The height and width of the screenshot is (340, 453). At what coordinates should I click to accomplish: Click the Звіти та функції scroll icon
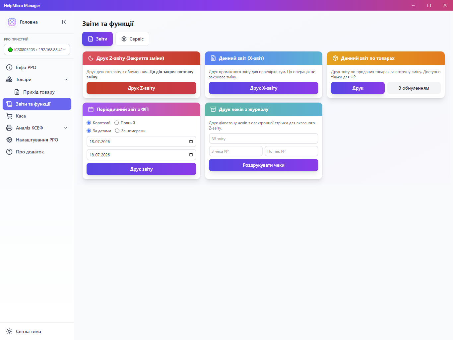coord(9,104)
